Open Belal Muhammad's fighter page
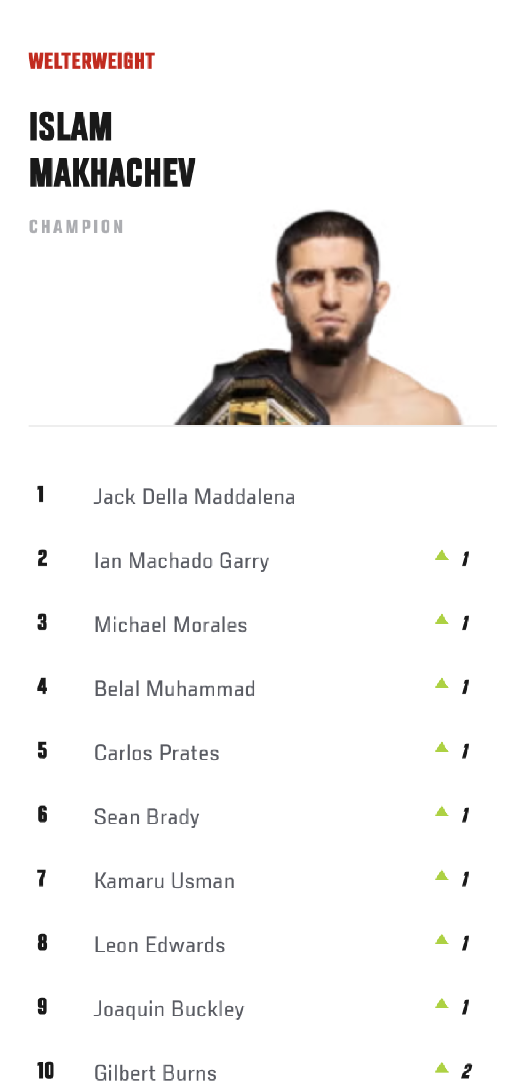512x1092 pixels. (175, 689)
